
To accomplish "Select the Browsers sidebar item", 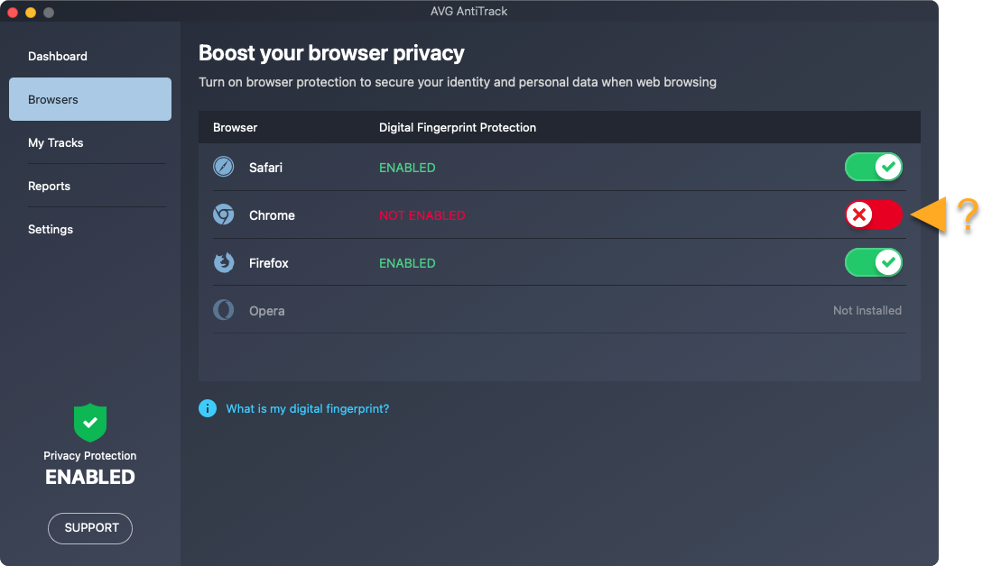I will point(89,99).
